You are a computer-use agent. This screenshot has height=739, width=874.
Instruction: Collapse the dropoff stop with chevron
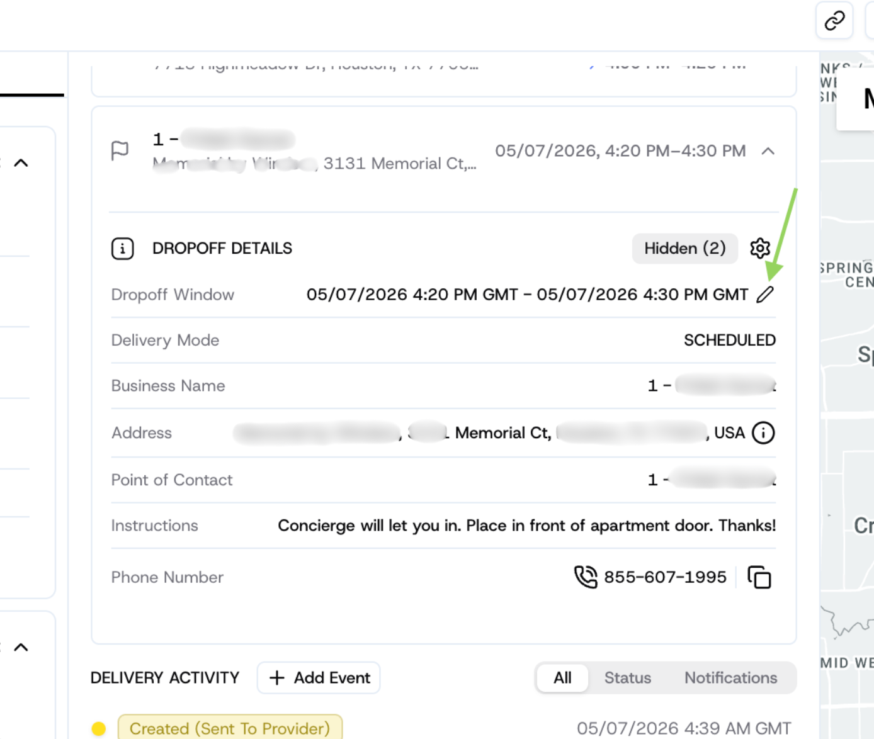[x=768, y=151]
